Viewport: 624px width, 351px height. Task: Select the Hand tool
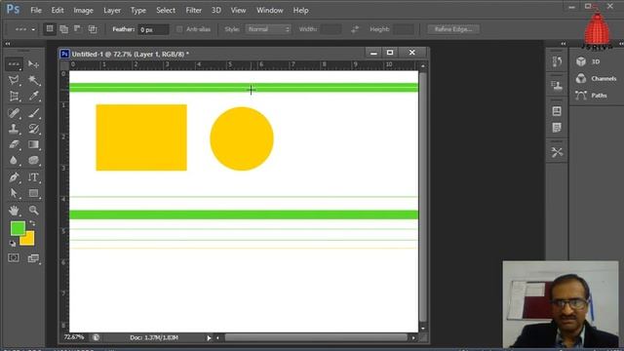[14, 211]
